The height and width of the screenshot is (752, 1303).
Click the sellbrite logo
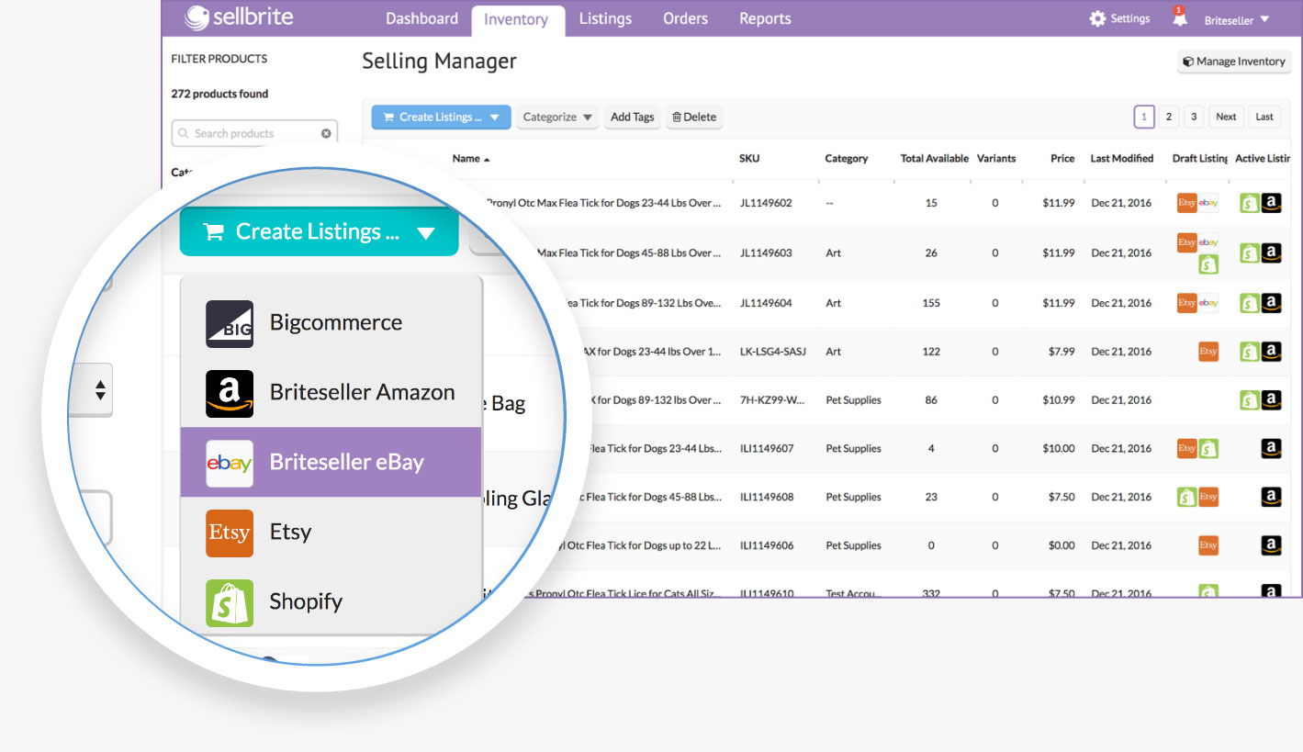pyautogui.click(x=239, y=17)
